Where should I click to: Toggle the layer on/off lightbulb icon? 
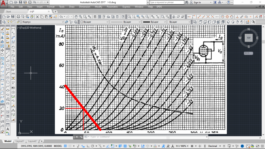(x=8, y=22)
